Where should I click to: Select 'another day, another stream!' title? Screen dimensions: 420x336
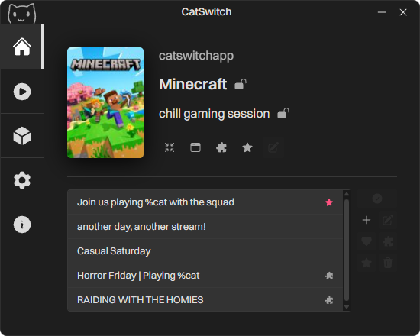click(205, 227)
